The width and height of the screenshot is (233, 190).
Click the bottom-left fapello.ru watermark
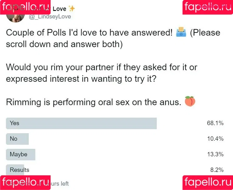click(x=25, y=183)
